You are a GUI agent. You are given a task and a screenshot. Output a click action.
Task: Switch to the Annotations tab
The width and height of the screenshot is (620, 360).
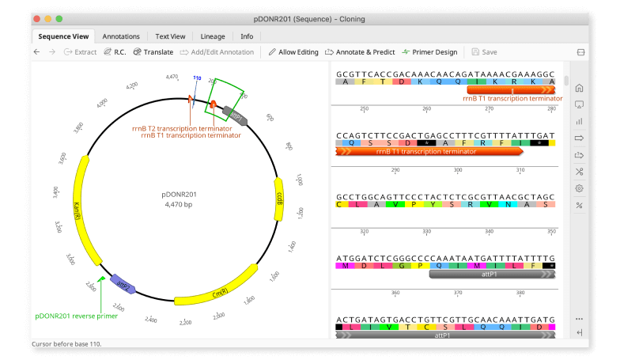pos(121,36)
